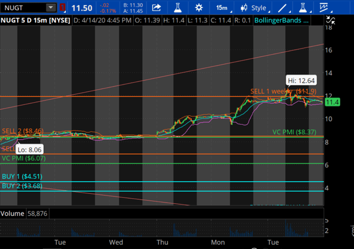Select the line drawing tool
Viewport: 354px width, 249px height.
coord(284,8)
